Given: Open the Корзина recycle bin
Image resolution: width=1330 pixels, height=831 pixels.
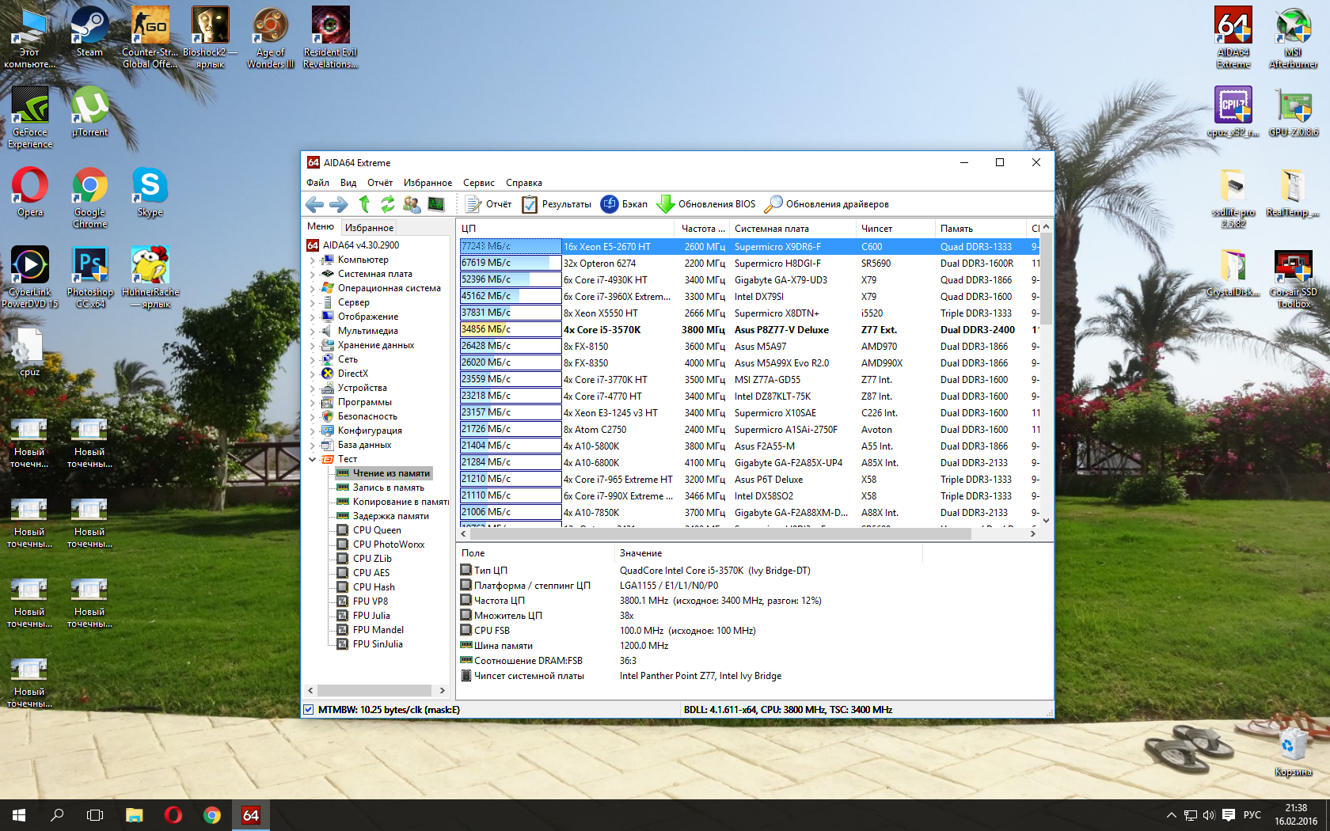Looking at the screenshot, I should pyautogui.click(x=1293, y=753).
